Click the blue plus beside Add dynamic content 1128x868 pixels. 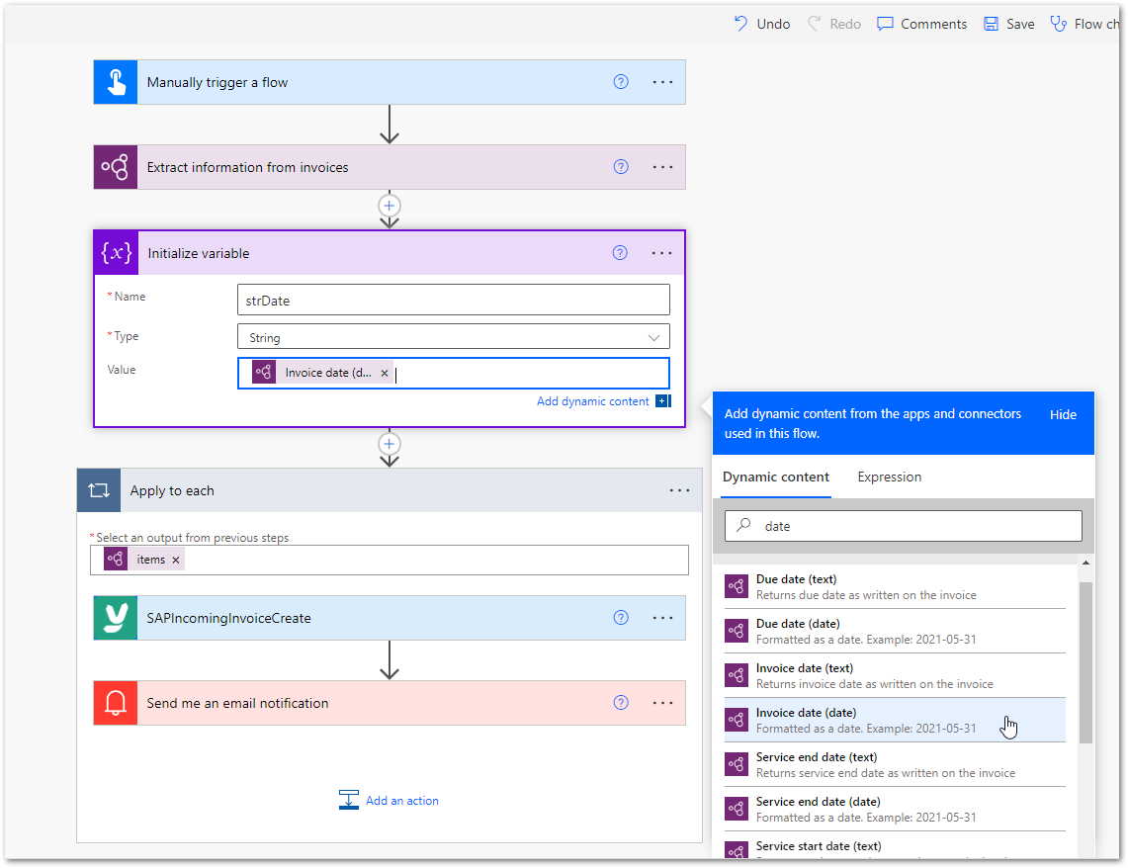pyautogui.click(x=663, y=401)
